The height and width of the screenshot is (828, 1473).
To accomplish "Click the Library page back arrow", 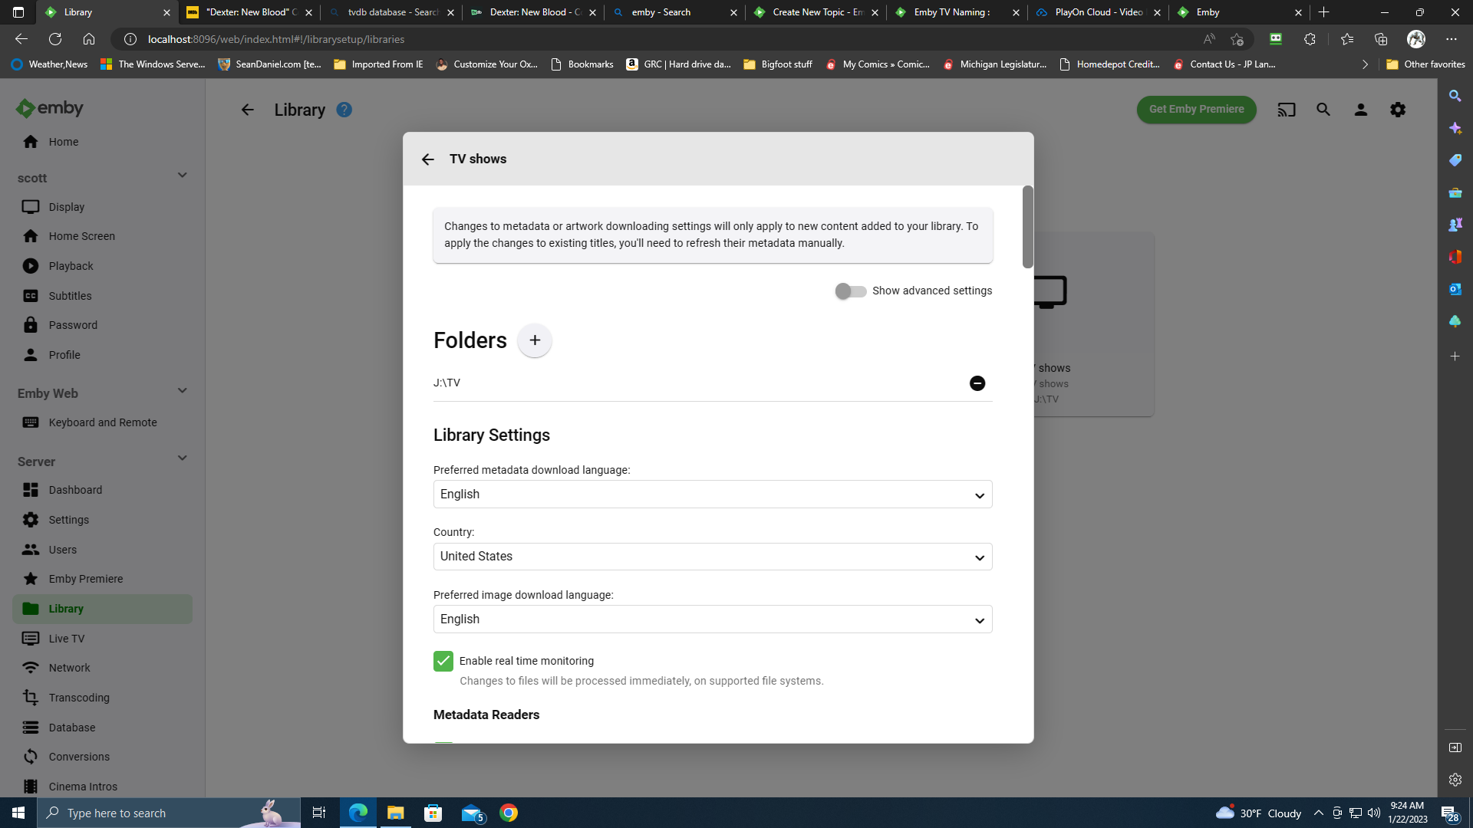I will click(247, 110).
